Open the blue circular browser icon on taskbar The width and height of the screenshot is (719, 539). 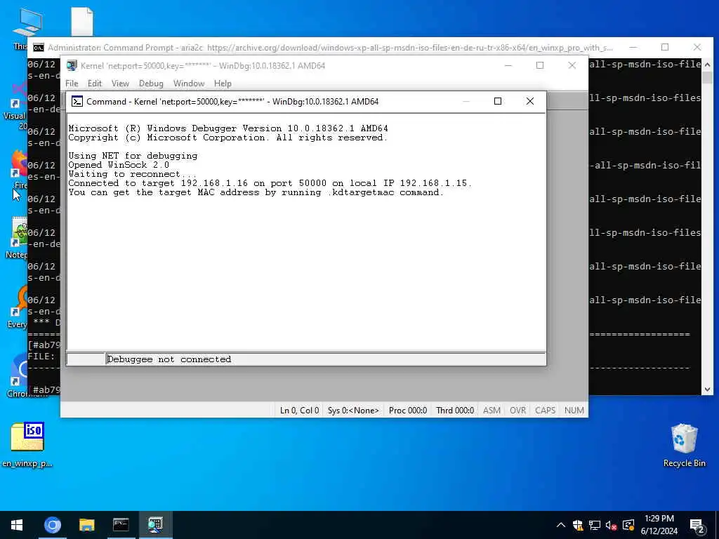52,525
